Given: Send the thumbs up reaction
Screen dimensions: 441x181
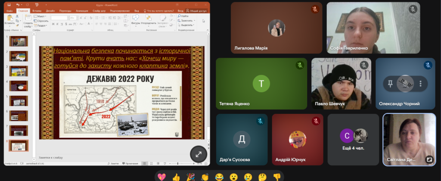Looking at the screenshot, I should (176, 176).
